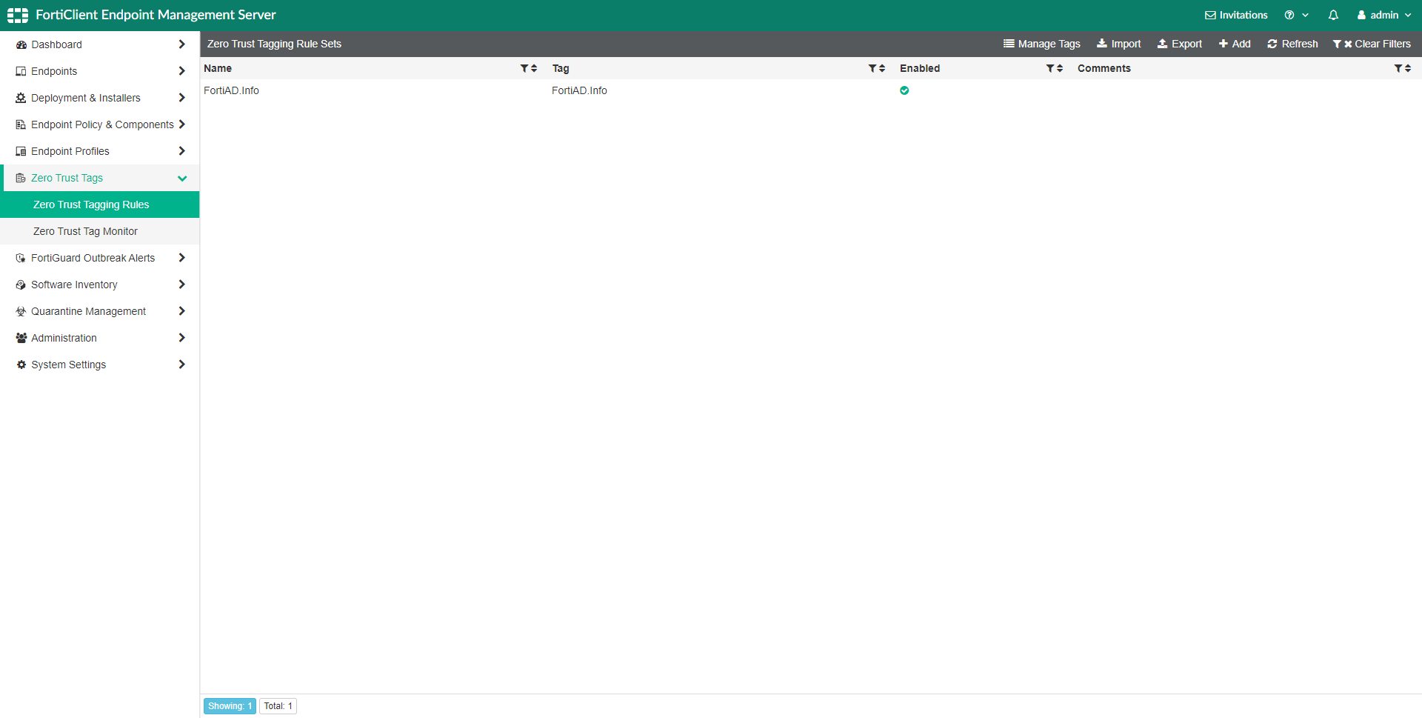Sort by the Enabled column
The image size is (1422, 718).
[x=1060, y=68]
